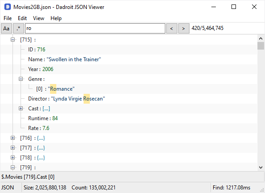Screen dimensions: 265x193
Task: Select the Director Lynda Virgie Rosecan row
Action: pyautogui.click(x=129, y=99)
